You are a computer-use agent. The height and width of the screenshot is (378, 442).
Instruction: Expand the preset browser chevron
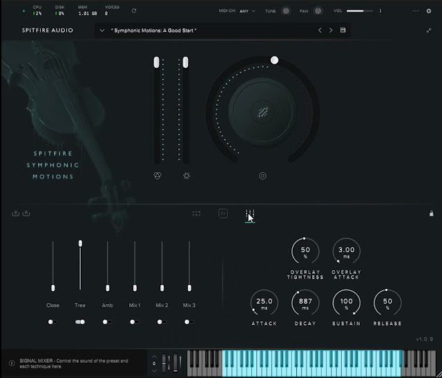point(102,30)
